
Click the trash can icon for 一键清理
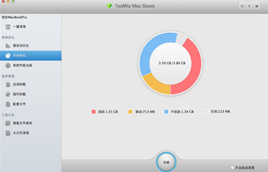tap(8, 26)
